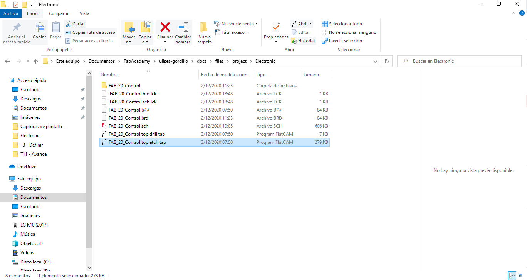This screenshot has height=280, width=527.
Task: Open Disco local (C:)
Action: (x=35, y=262)
